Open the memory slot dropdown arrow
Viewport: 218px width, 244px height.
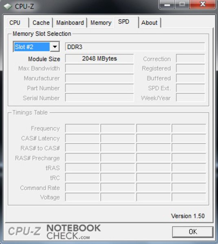click(x=55, y=46)
